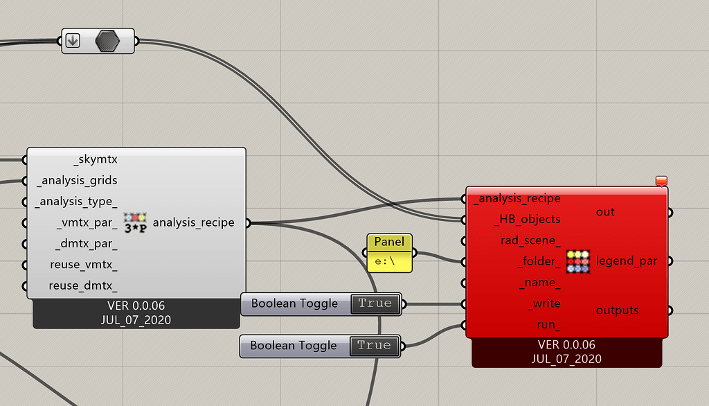Select the _HB_objects input port
The width and height of the screenshot is (709, 406).
[463, 219]
